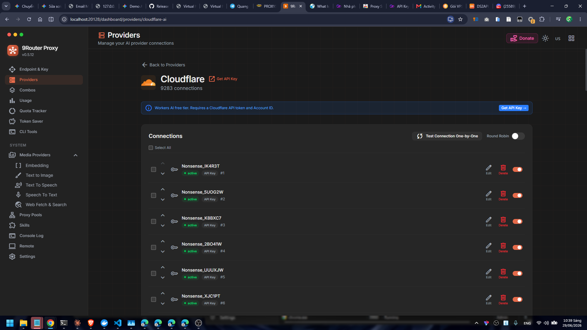Screen dimensions: 587x330
Task: Click the Console Log icon
Action: pyautogui.click(x=12, y=236)
